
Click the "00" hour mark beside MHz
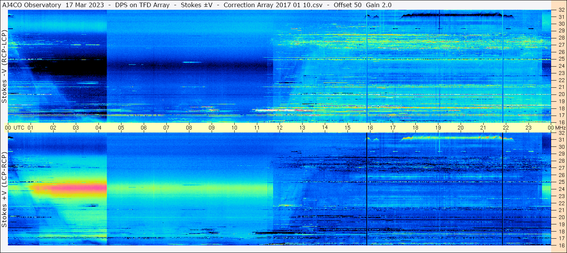pos(551,128)
